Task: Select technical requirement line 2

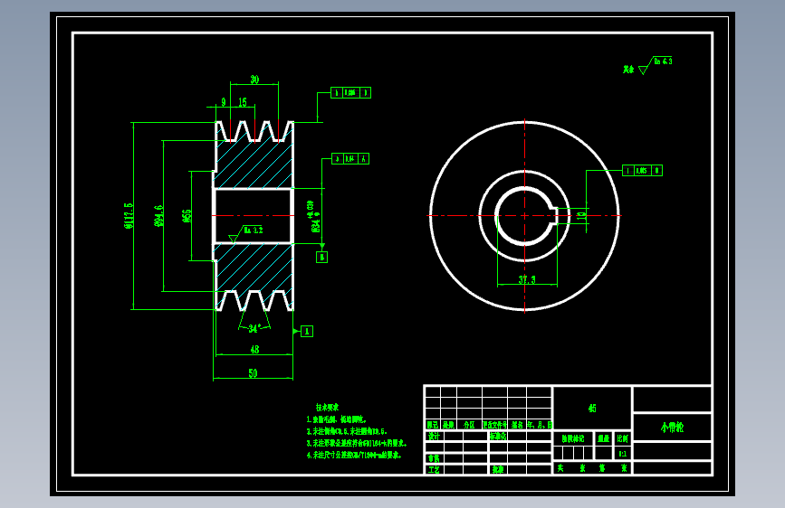Action: click(347, 431)
